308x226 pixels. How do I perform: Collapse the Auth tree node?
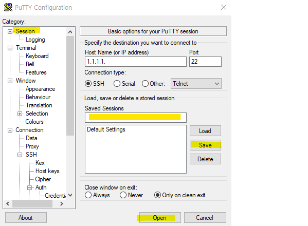tap(29, 188)
